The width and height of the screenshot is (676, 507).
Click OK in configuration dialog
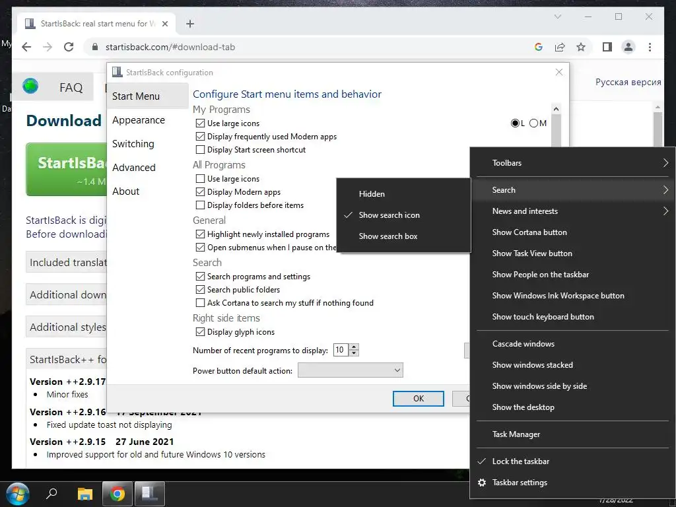coord(418,398)
